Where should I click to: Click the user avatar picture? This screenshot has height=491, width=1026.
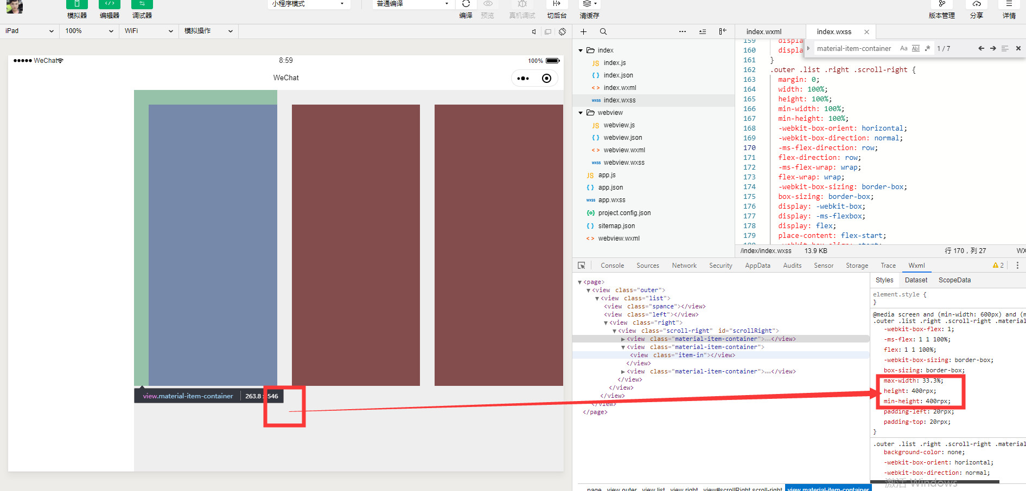pos(15,7)
